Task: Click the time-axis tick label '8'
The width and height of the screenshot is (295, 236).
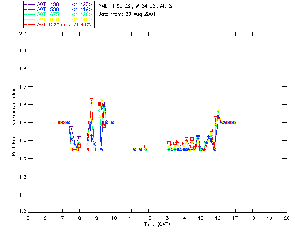Action: point(80,218)
